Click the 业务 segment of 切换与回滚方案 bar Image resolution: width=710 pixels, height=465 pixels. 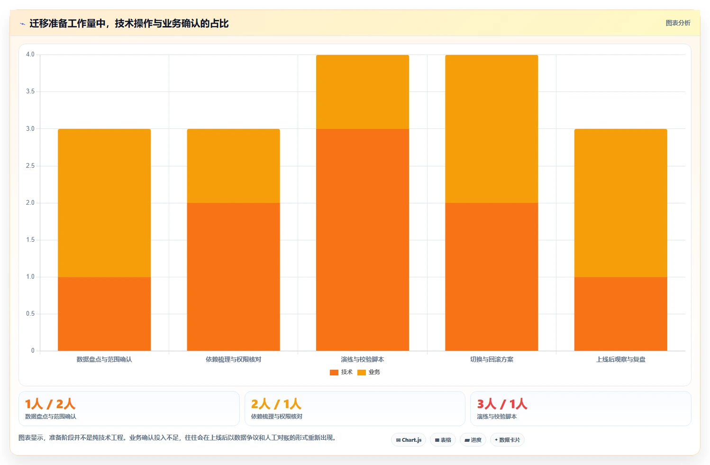coord(492,129)
